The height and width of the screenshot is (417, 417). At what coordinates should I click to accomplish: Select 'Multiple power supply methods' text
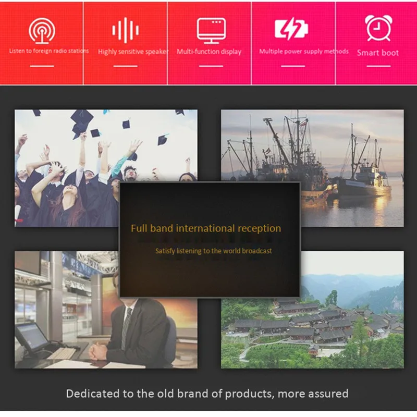point(304,51)
